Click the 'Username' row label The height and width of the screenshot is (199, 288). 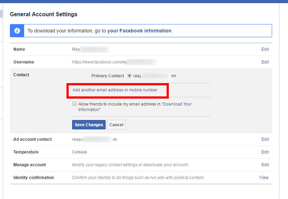(23, 62)
